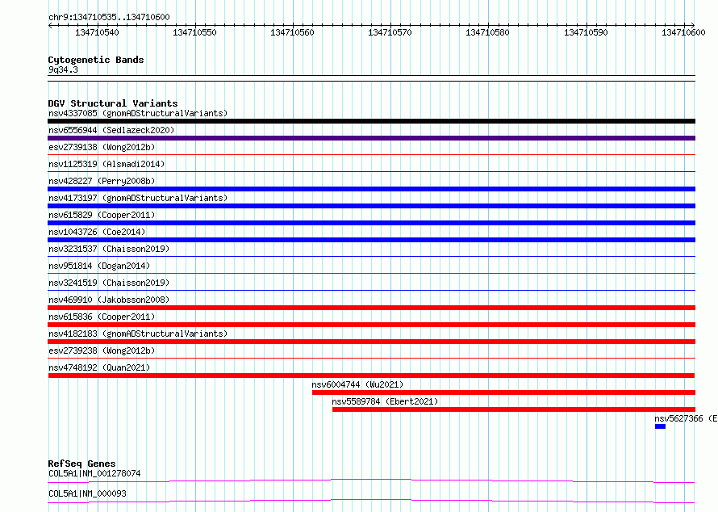Open nsv6004744 (Wu2021) label
This screenshot has width=718, height=512.
coord(357,384)
